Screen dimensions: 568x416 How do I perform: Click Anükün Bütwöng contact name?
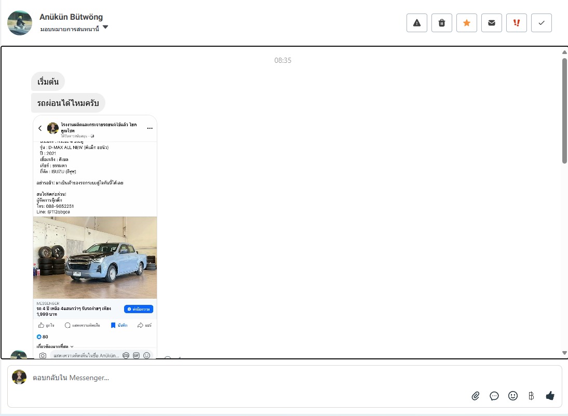(71, 17)
